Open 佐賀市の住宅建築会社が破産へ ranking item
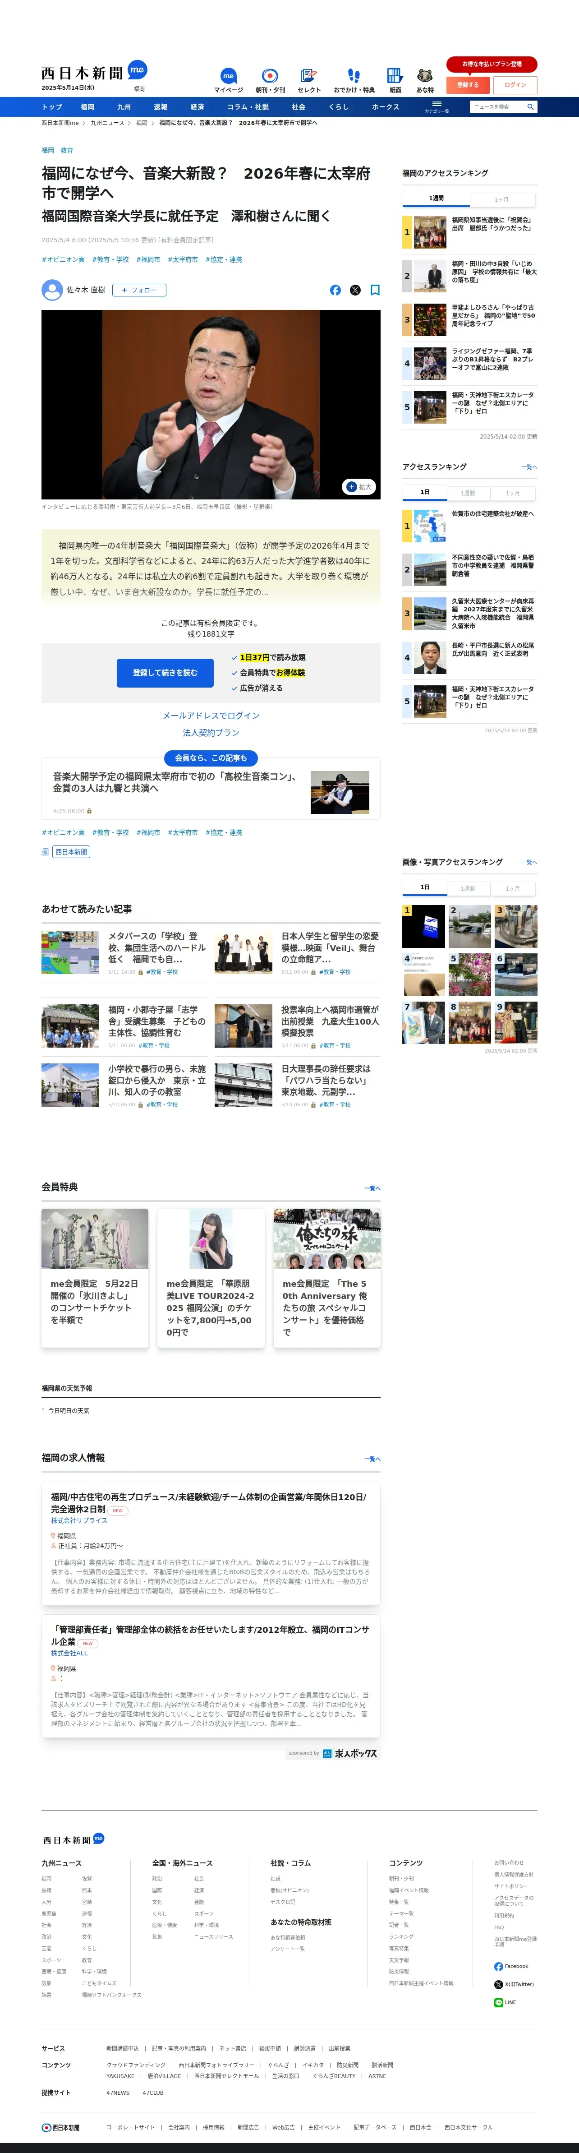This screenshot has width=579, height=2153. pos(469,526)
